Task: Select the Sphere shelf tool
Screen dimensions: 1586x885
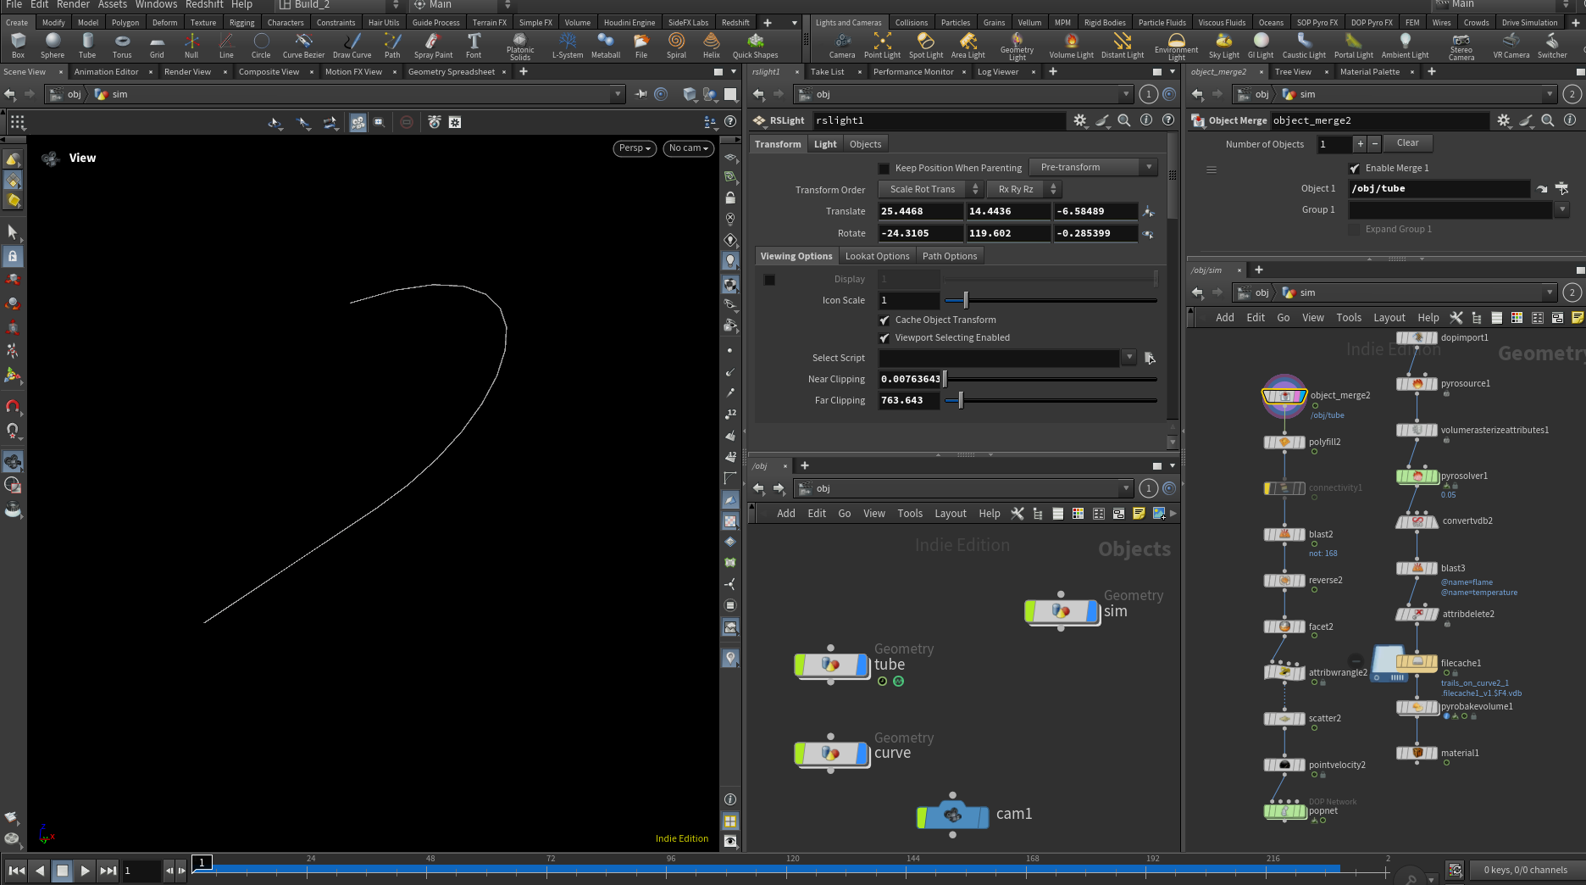Action: click(x=53, y=45)
